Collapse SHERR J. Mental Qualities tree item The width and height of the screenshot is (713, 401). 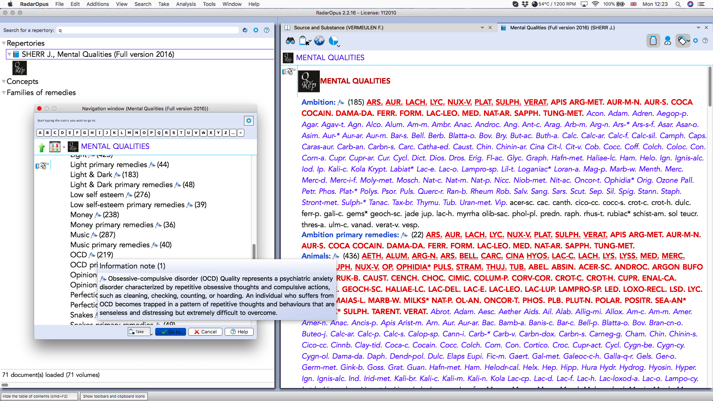point(9,55)
